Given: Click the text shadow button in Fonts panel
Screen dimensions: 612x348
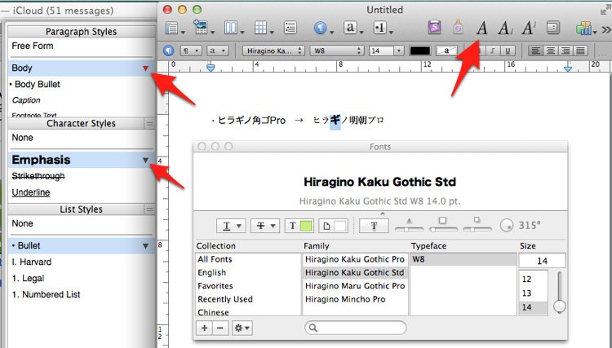Looking at the screenshot, I should 372,226.
